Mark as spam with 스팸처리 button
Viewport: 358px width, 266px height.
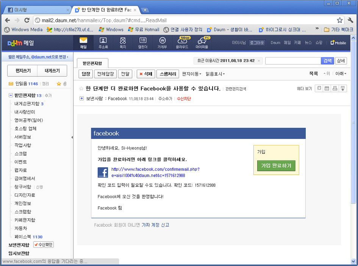(x=168, y=74)
